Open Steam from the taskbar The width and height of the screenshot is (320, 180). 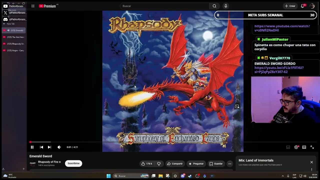coord(190,176)
